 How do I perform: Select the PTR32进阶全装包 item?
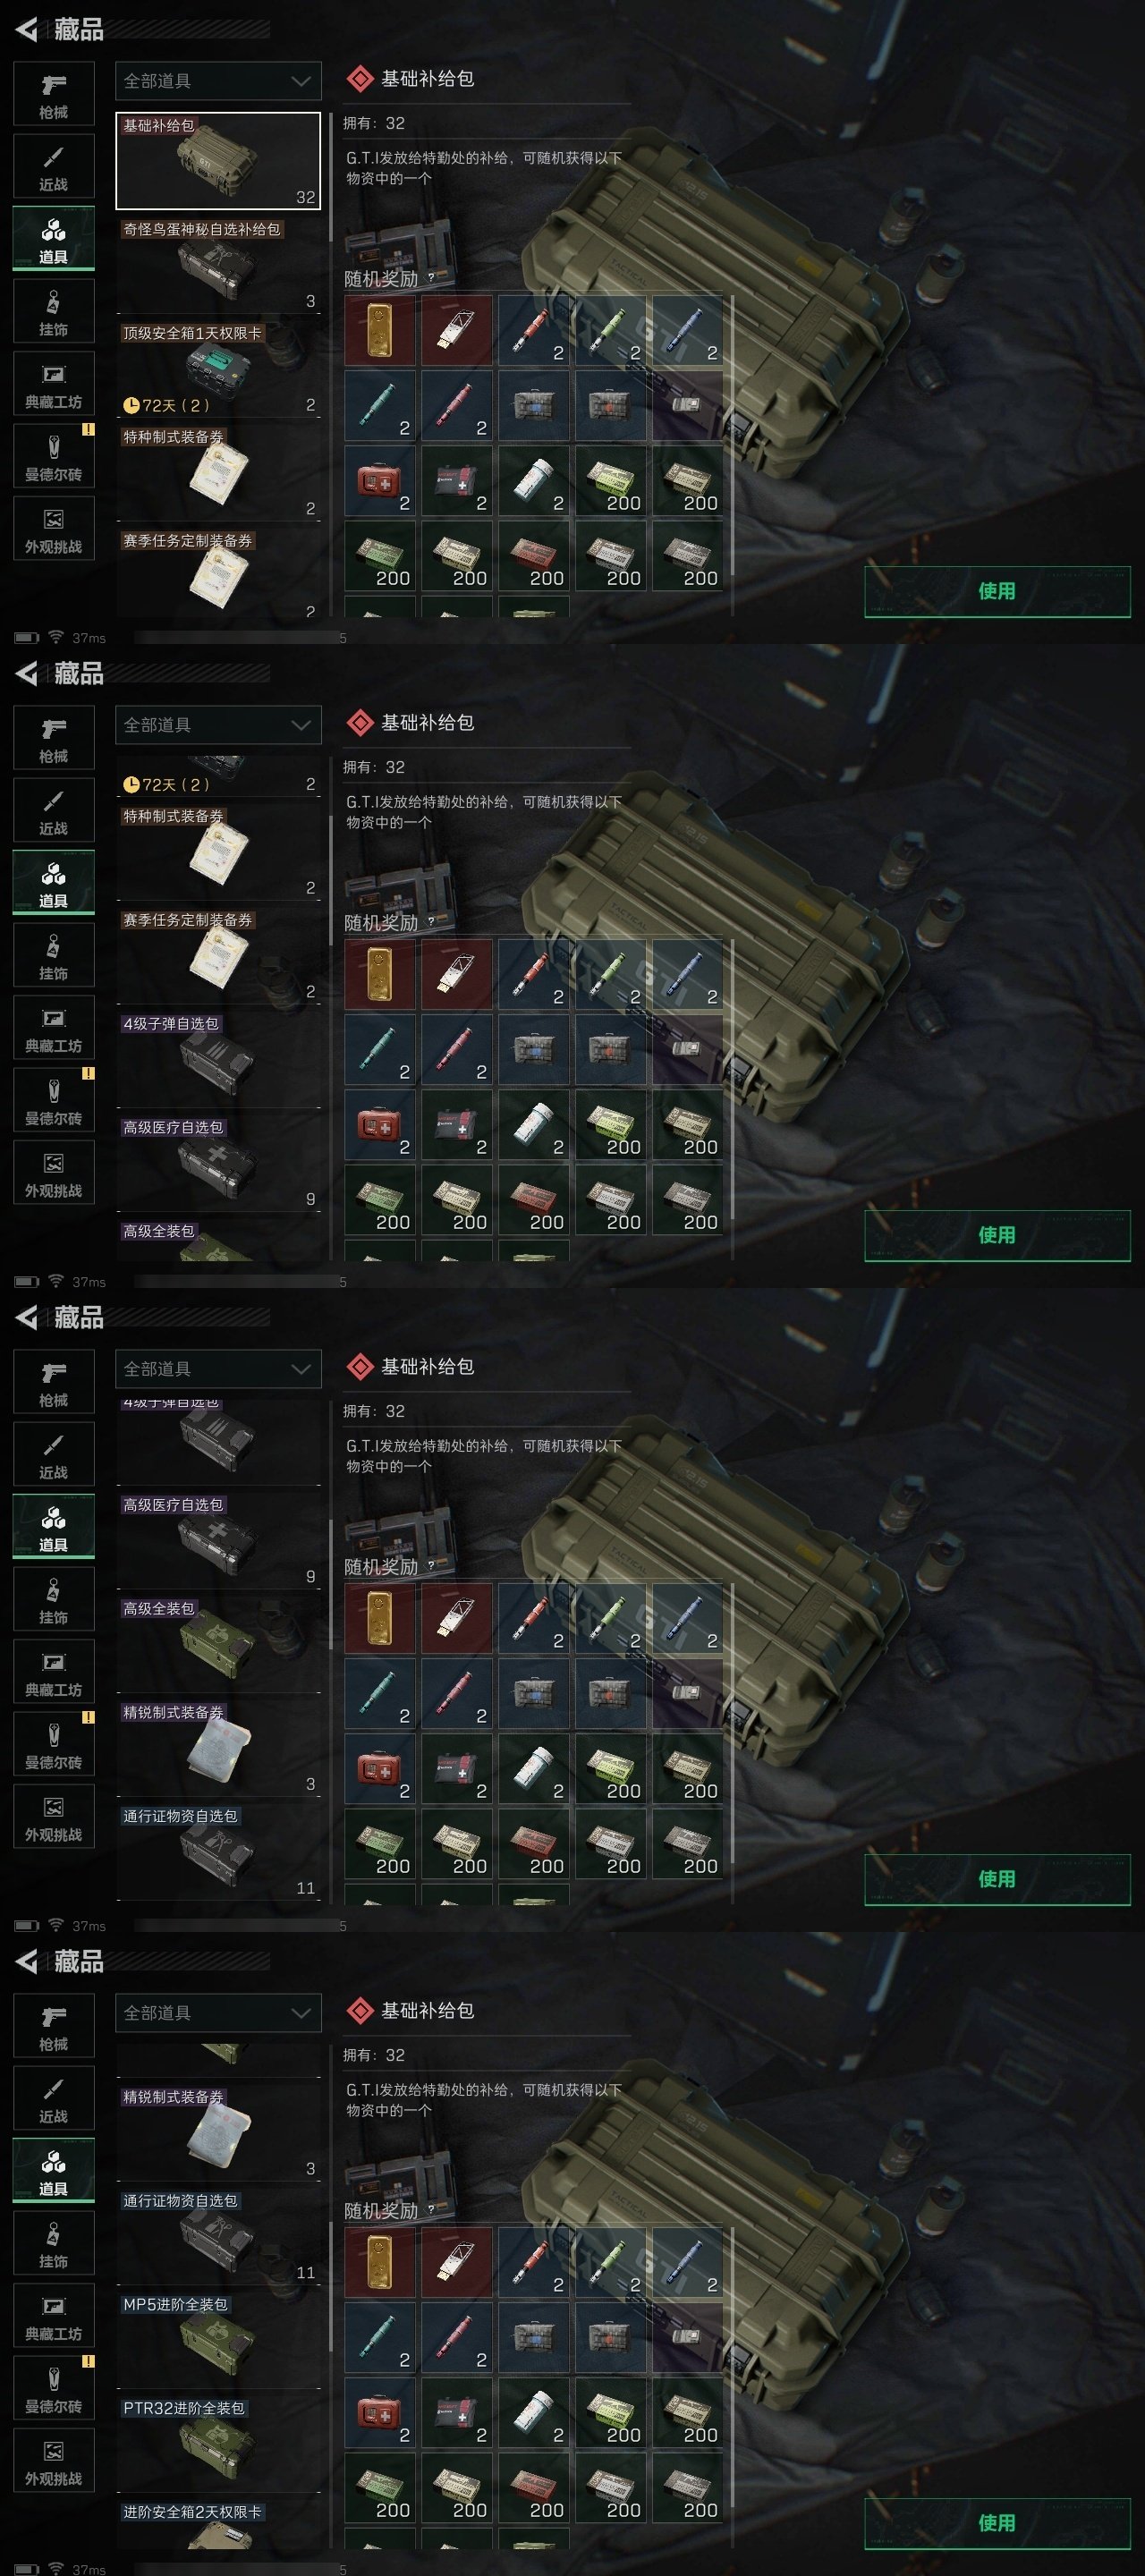click(x=218, y=2443)
